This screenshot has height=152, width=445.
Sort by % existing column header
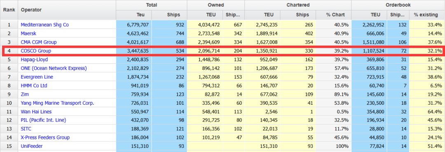click(427, 15)
